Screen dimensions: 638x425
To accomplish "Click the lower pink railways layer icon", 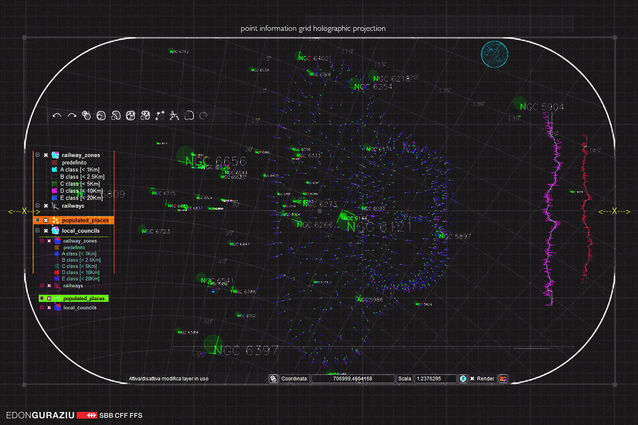I will tap(57, 286).
